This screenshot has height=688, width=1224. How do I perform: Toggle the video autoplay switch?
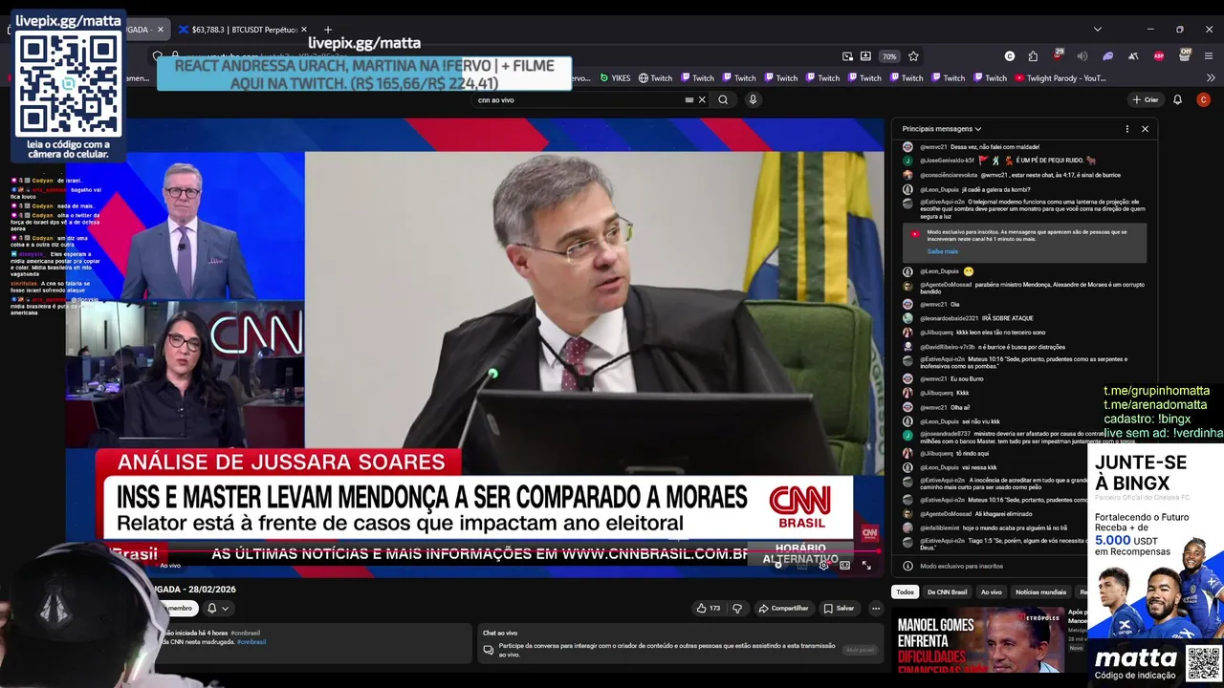pos(782,565)
